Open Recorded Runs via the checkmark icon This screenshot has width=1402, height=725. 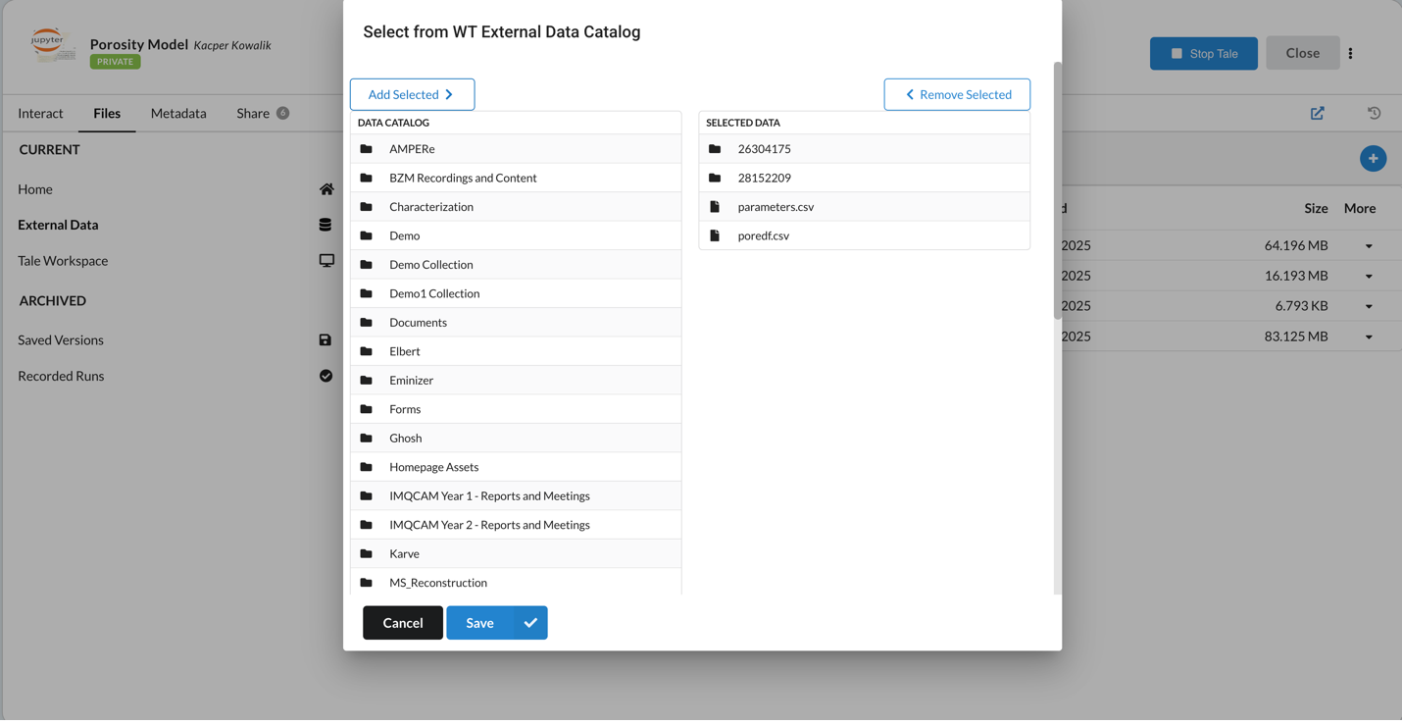coord(325,375)
